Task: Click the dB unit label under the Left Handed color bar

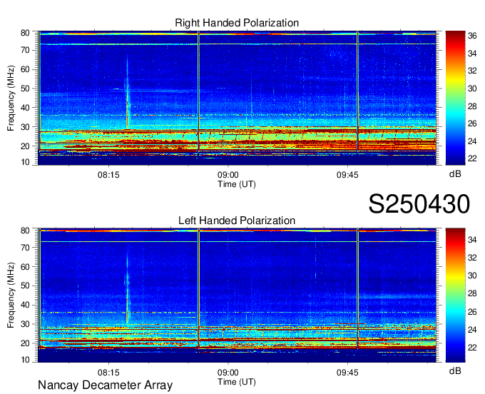Action: point(455,371)
